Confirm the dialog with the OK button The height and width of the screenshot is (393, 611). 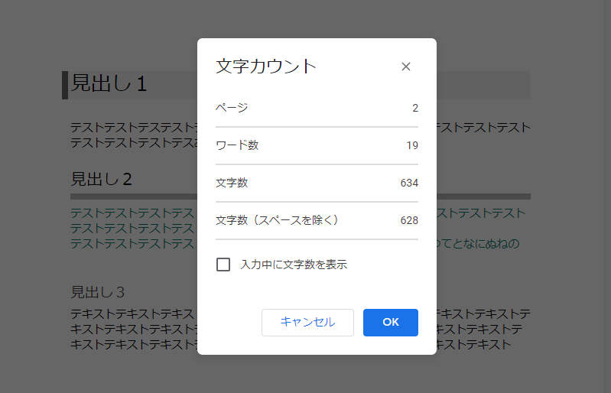[x=391, y=322]
